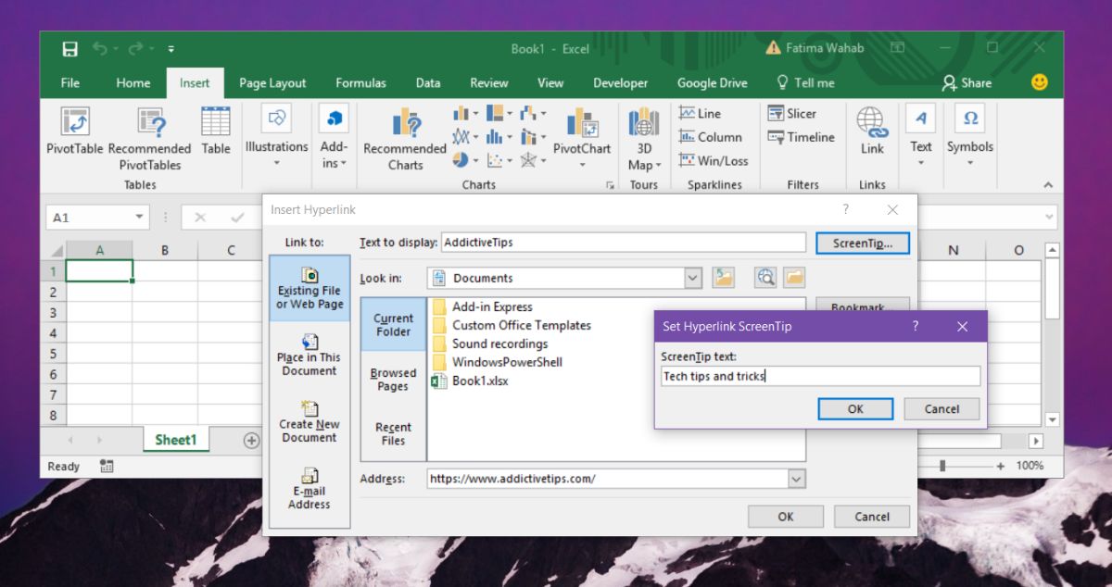Add a new sheet
Viewport: 1112px width, 587px height.
(251, 441)
